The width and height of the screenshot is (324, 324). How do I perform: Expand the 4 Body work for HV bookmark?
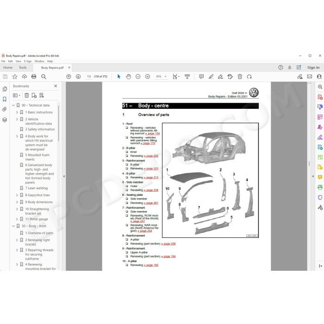click(x=17, y=136)
